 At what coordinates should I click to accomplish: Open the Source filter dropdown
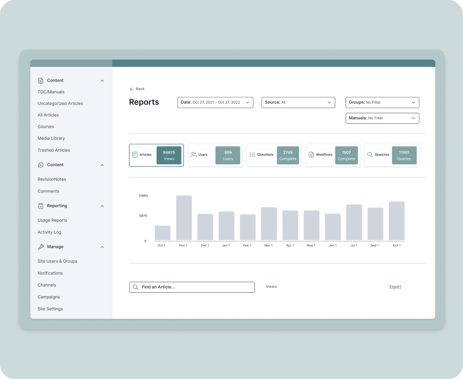click(x=298, y=103)
